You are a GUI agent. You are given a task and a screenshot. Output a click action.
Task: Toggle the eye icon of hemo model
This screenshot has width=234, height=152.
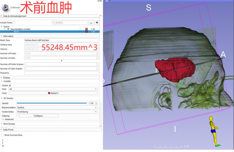point(11,32)
